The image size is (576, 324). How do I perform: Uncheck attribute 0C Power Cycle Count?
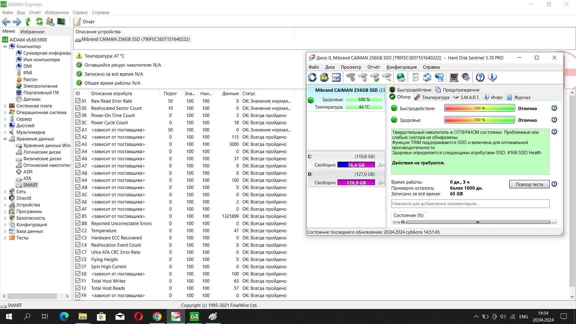click(x=78, y=122)
